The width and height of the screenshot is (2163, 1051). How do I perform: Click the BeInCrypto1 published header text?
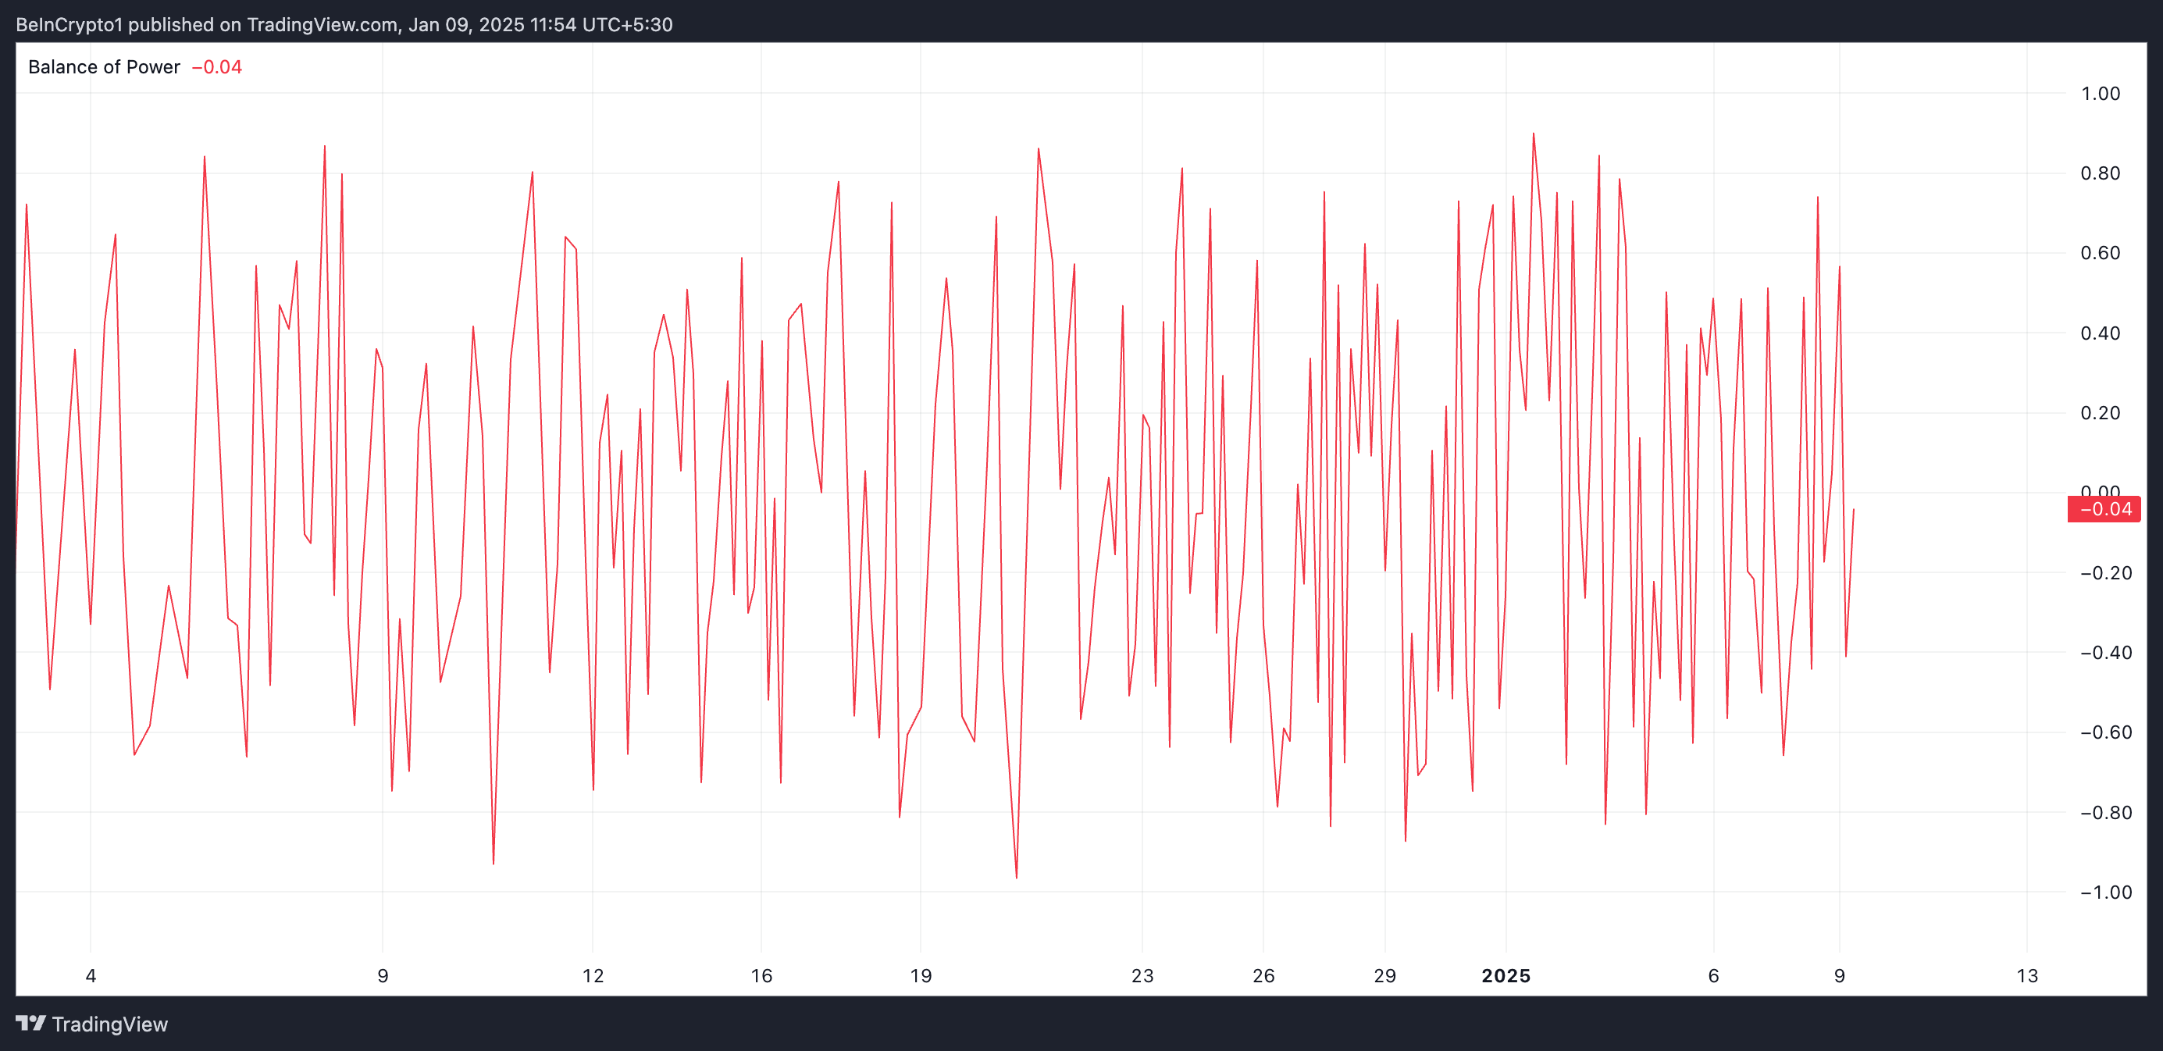point(344,24)
